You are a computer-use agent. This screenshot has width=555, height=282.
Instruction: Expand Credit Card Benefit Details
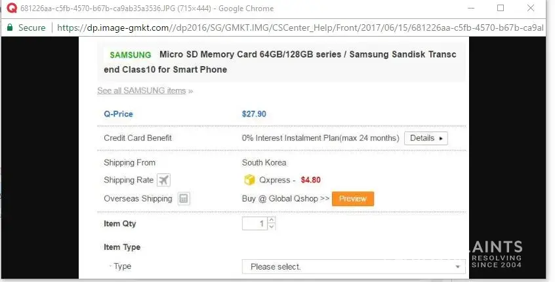[x=426, y=138]
